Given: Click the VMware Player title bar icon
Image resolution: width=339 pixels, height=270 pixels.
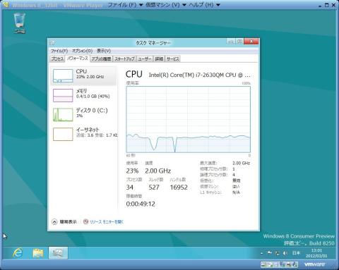Looking at the screenshot, I should [5, 5].
